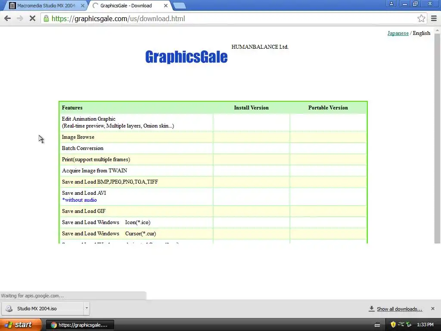Click the yellow security shield tray icon

click(x=393, y=325)
